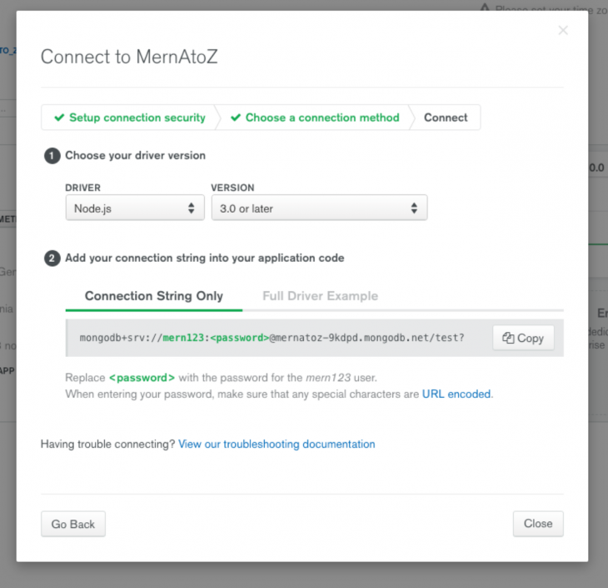Open Choose a connection method step
608x588 pixels.
point(321,118)
